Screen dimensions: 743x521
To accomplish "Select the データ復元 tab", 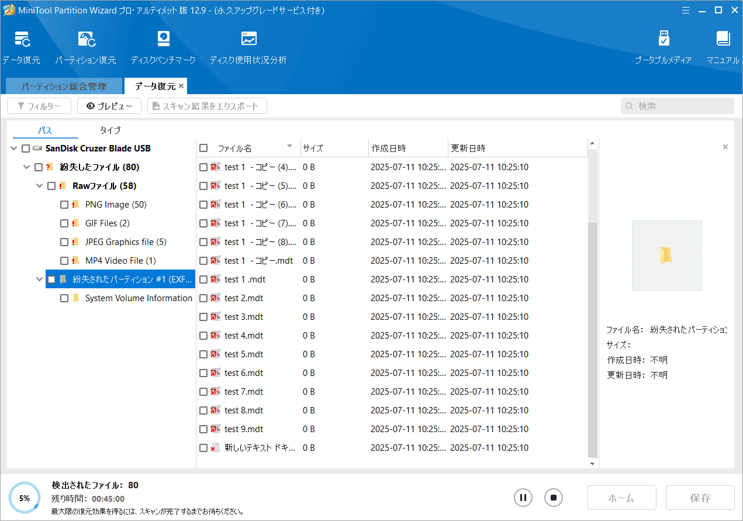I will tap(155, 86).
